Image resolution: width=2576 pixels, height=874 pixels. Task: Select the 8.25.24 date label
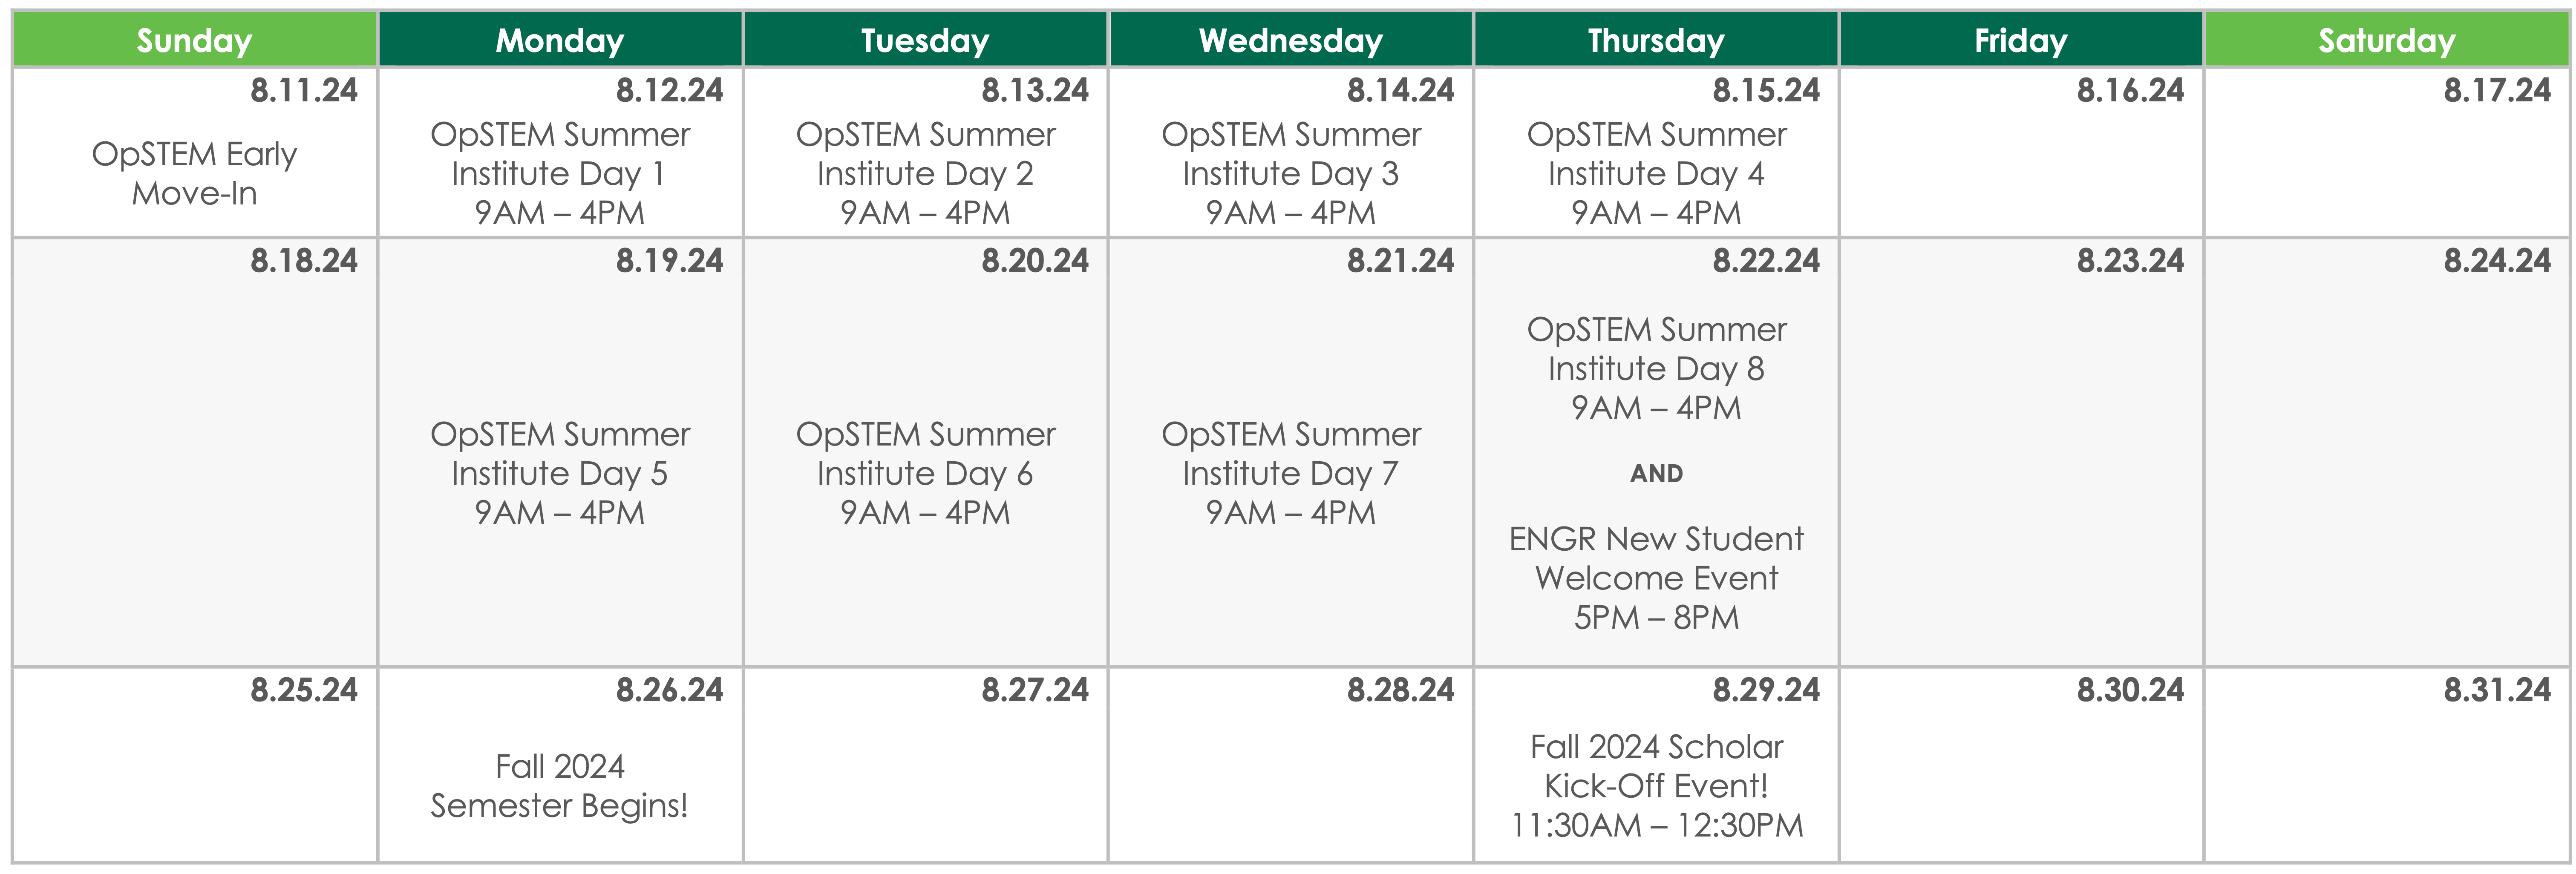point(304,690)
